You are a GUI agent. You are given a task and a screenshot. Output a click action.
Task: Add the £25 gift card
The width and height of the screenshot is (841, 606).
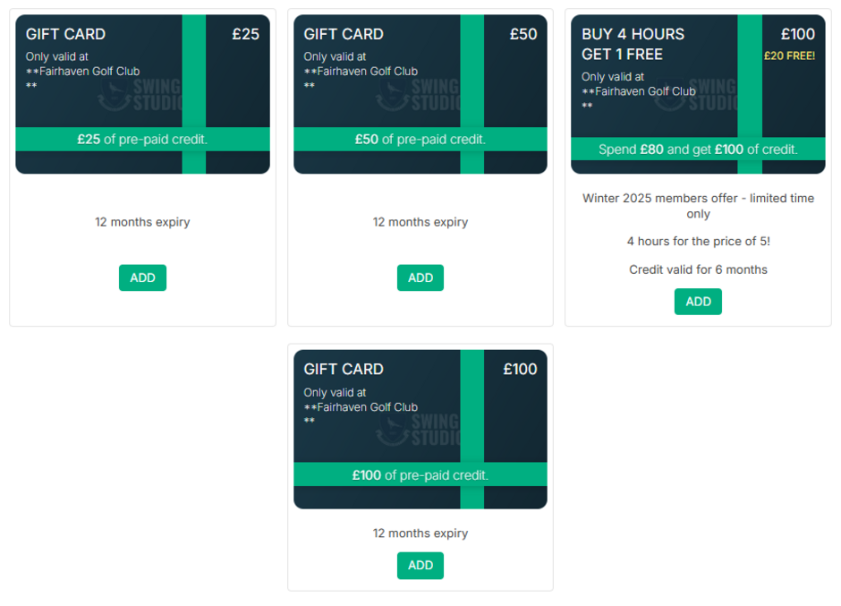click(x=142, y=277)
